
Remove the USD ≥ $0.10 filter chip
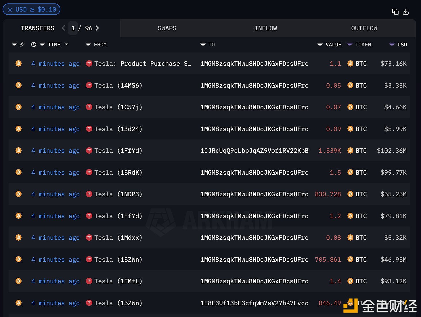pos(10,10)
